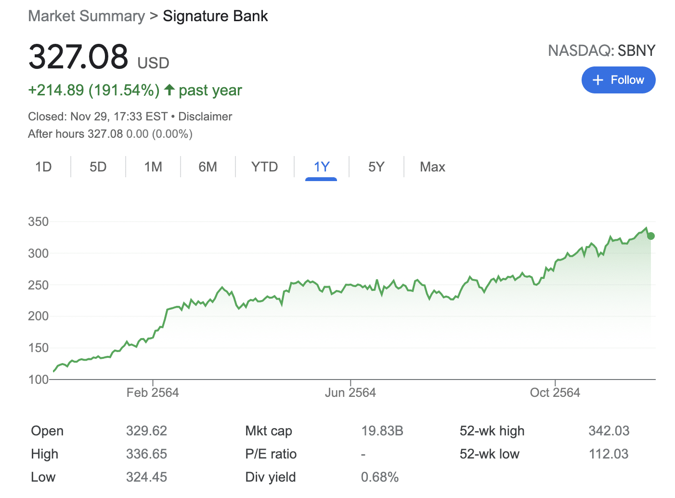Click the 52-wk high label
The image size is (675, 498).
click(492, 431)
